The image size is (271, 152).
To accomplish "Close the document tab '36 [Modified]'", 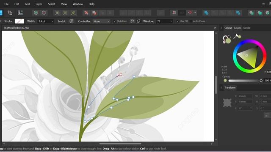I will 215,28.
